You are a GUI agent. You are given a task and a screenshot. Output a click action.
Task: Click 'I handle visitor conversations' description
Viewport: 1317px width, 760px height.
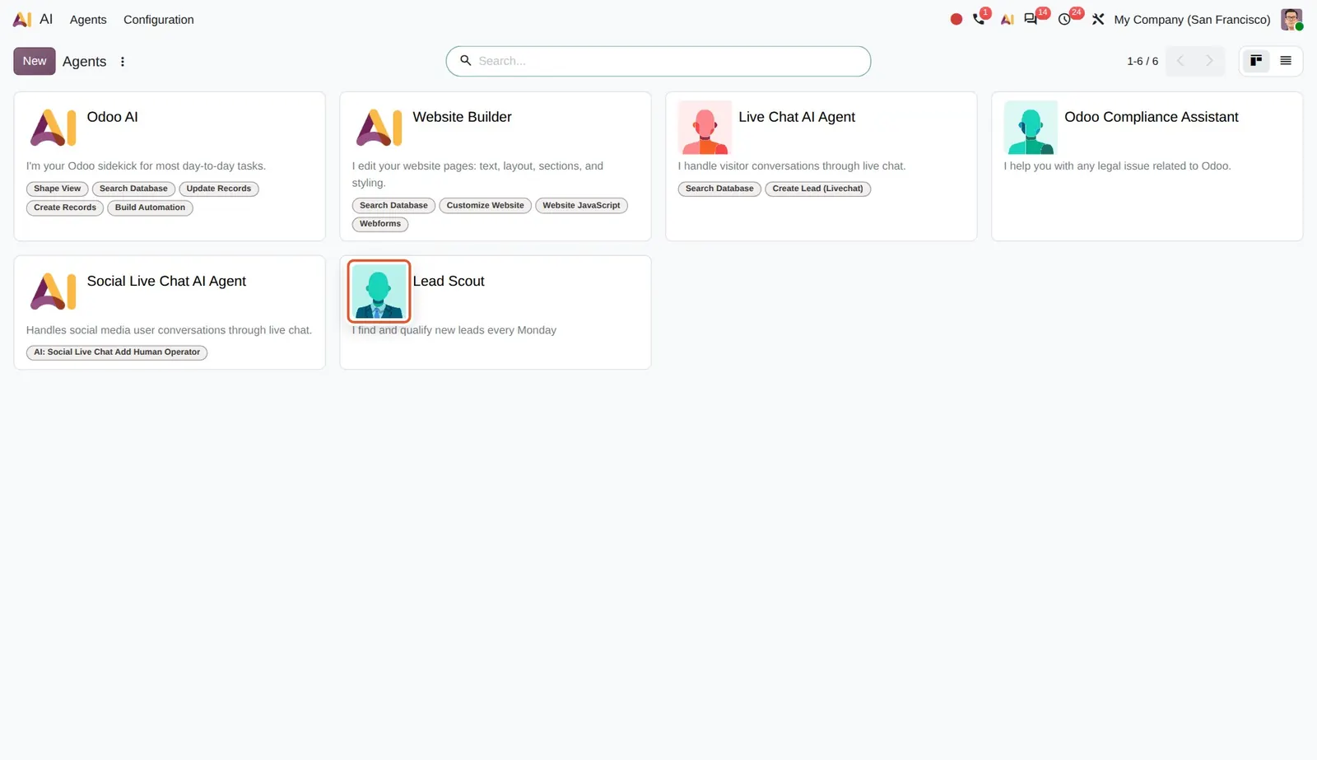click(792, 166)
